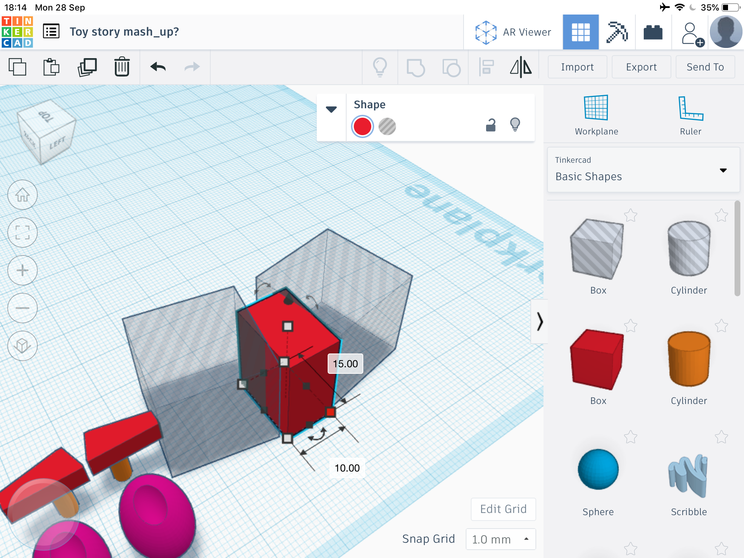Click the Export button
The image size is (744, 558).
point(641,67)
